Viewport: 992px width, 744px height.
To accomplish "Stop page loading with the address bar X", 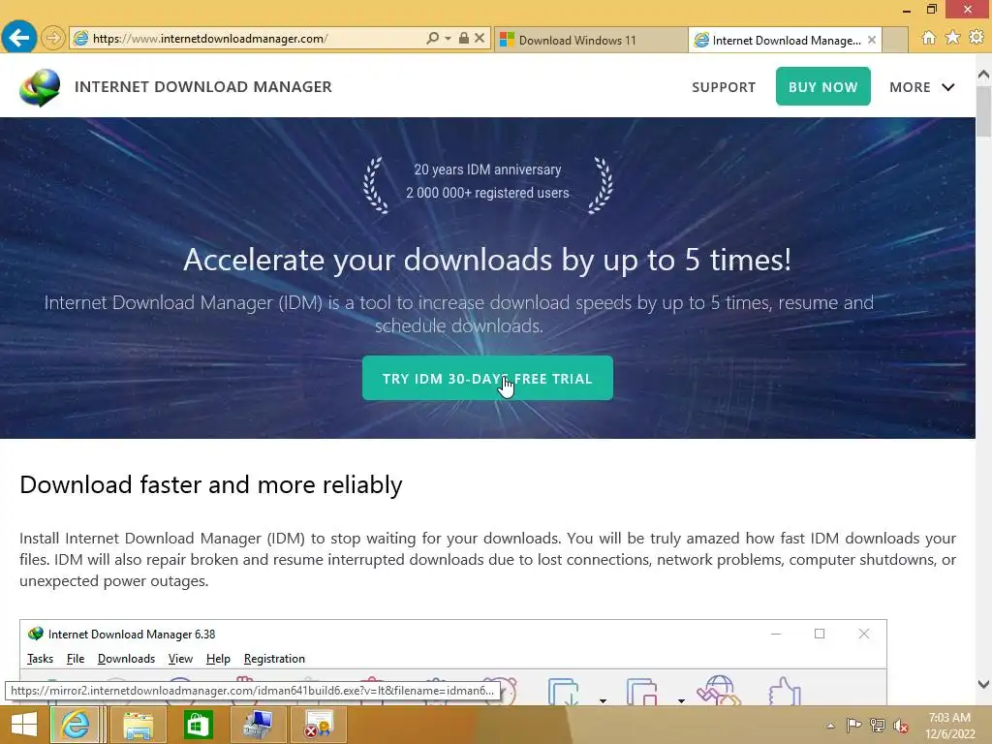I will pyautogui.click(x=480, y=38).
